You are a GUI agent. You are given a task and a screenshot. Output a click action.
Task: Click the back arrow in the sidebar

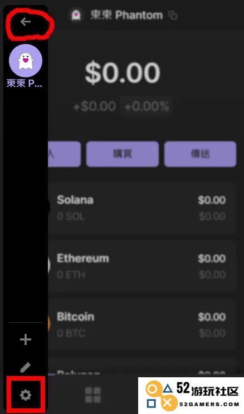[x=26, y=22]
